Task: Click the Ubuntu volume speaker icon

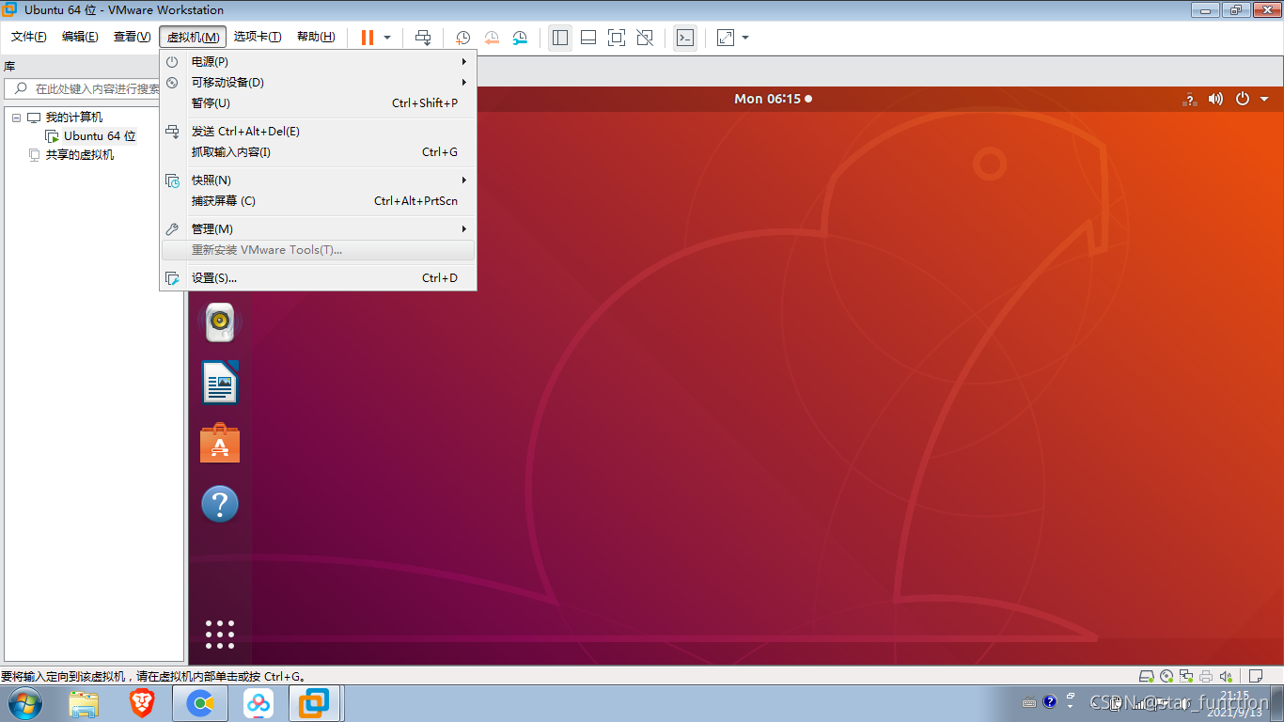Action: (x=1215, y=99)
